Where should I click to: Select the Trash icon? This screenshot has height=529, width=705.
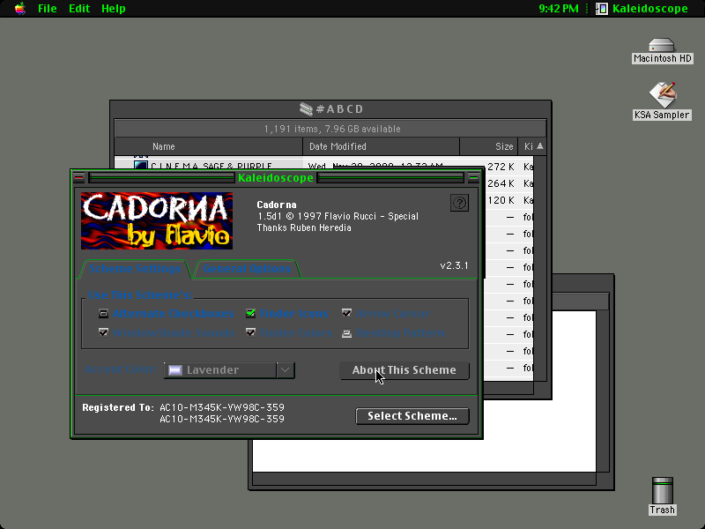click(x=663, y=495)
